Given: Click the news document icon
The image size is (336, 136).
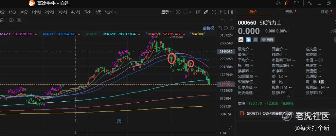Looking at the screenshot, I should point(242,113).
